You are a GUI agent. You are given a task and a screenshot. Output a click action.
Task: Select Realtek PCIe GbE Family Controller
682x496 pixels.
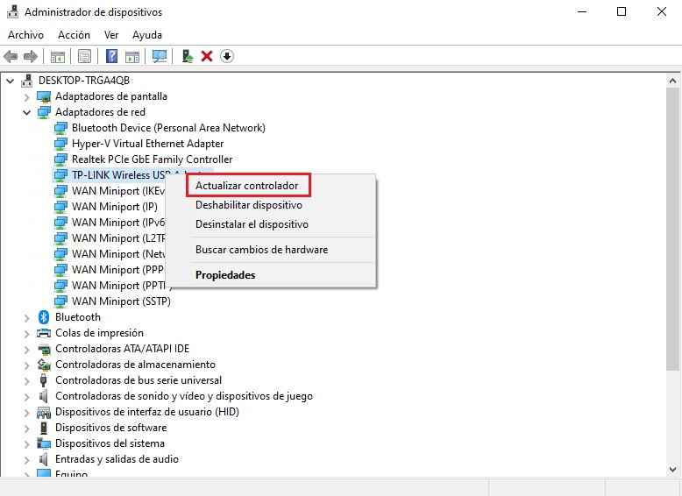152,159
